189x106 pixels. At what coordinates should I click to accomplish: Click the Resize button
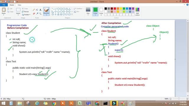[x=25, y=12]
